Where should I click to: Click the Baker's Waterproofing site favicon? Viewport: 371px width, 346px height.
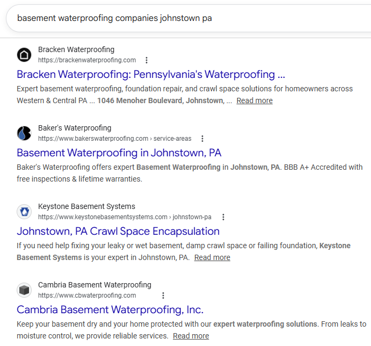coord(24,133)
